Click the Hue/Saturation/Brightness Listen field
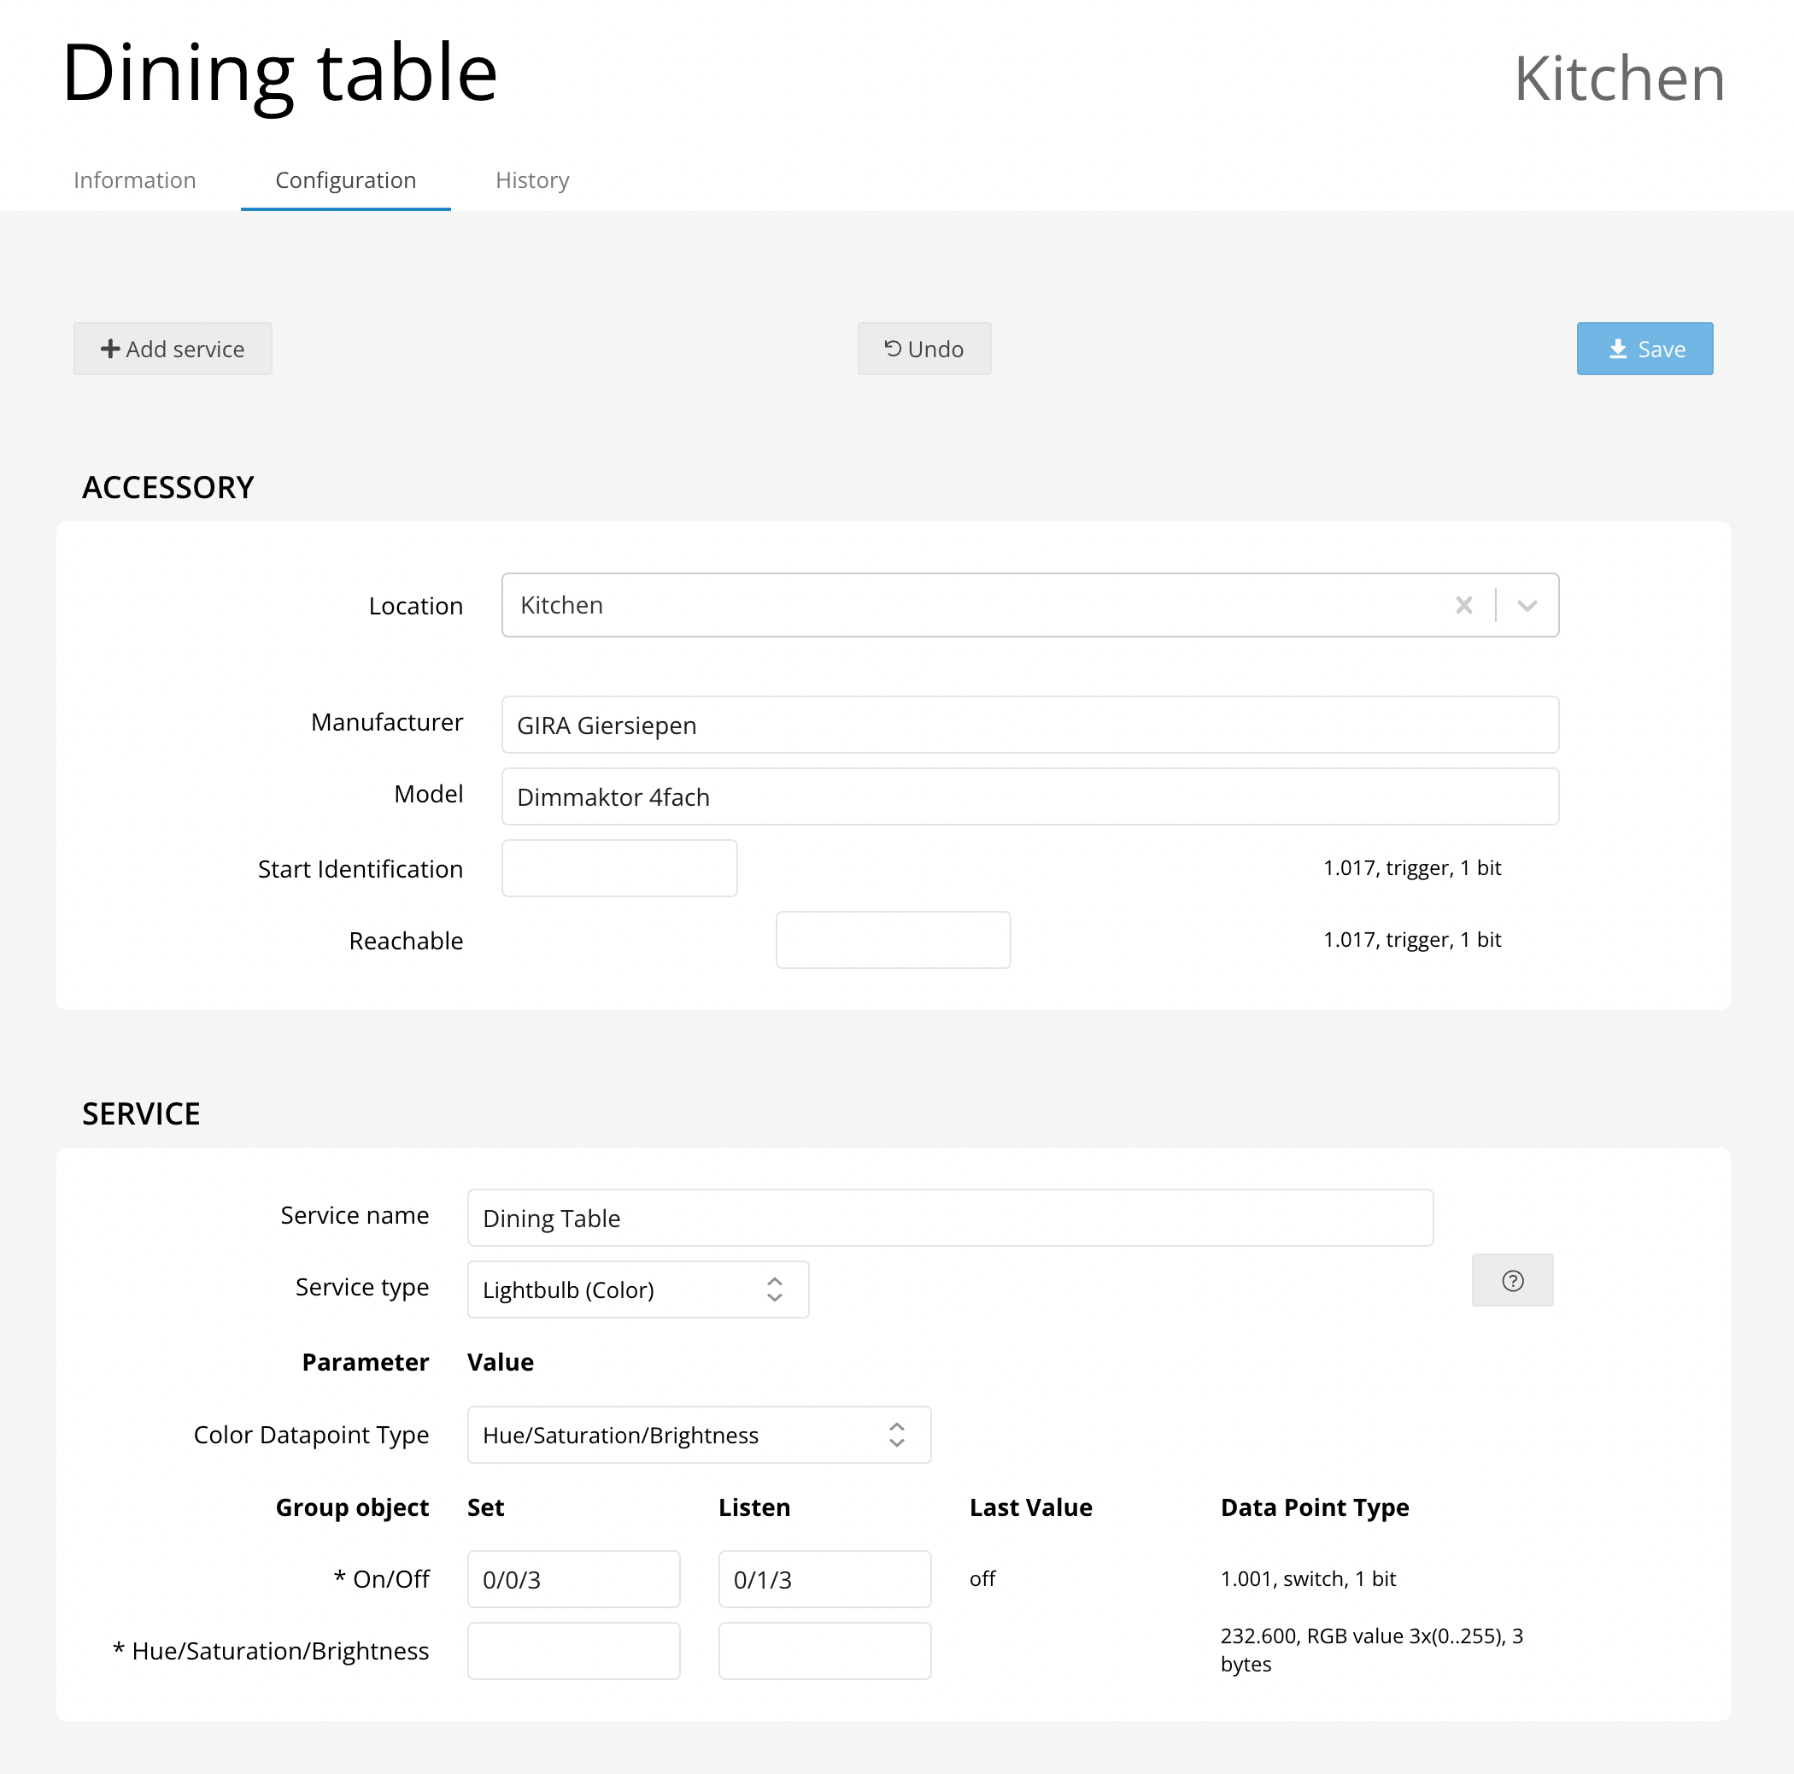The image size is (1794, 1774). pos(824,1650)
